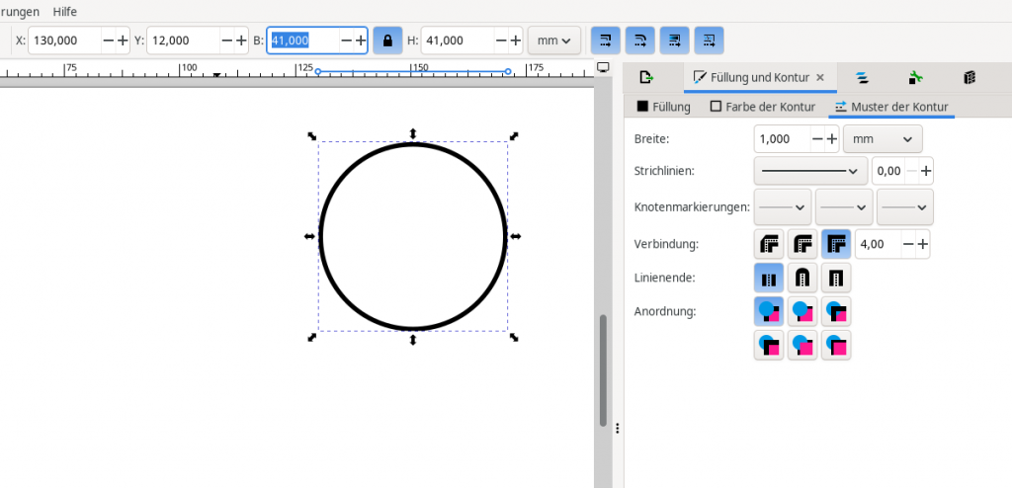Switch to the Farbe der Kontur tab
This screenshot has width=1012, height=488.
click(x=762, y=107)
